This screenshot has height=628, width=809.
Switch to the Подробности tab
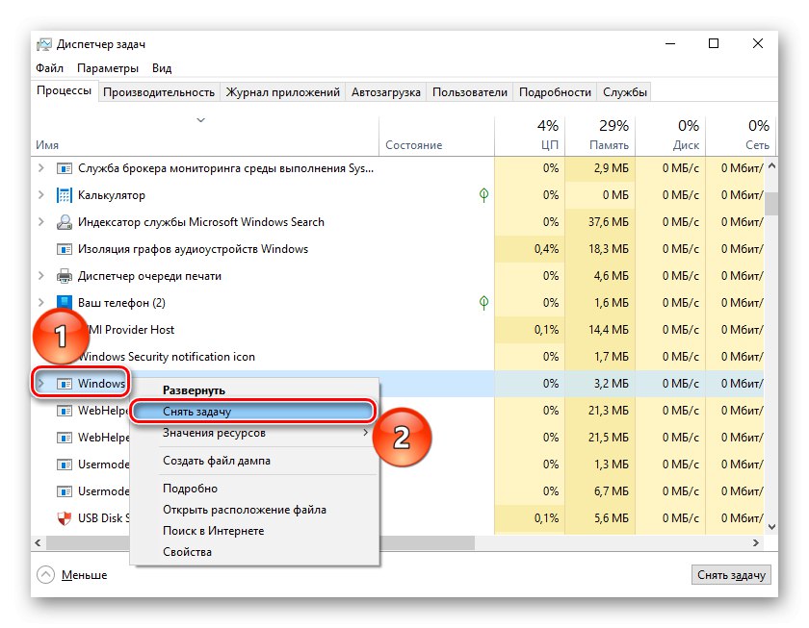coord(555,92)
